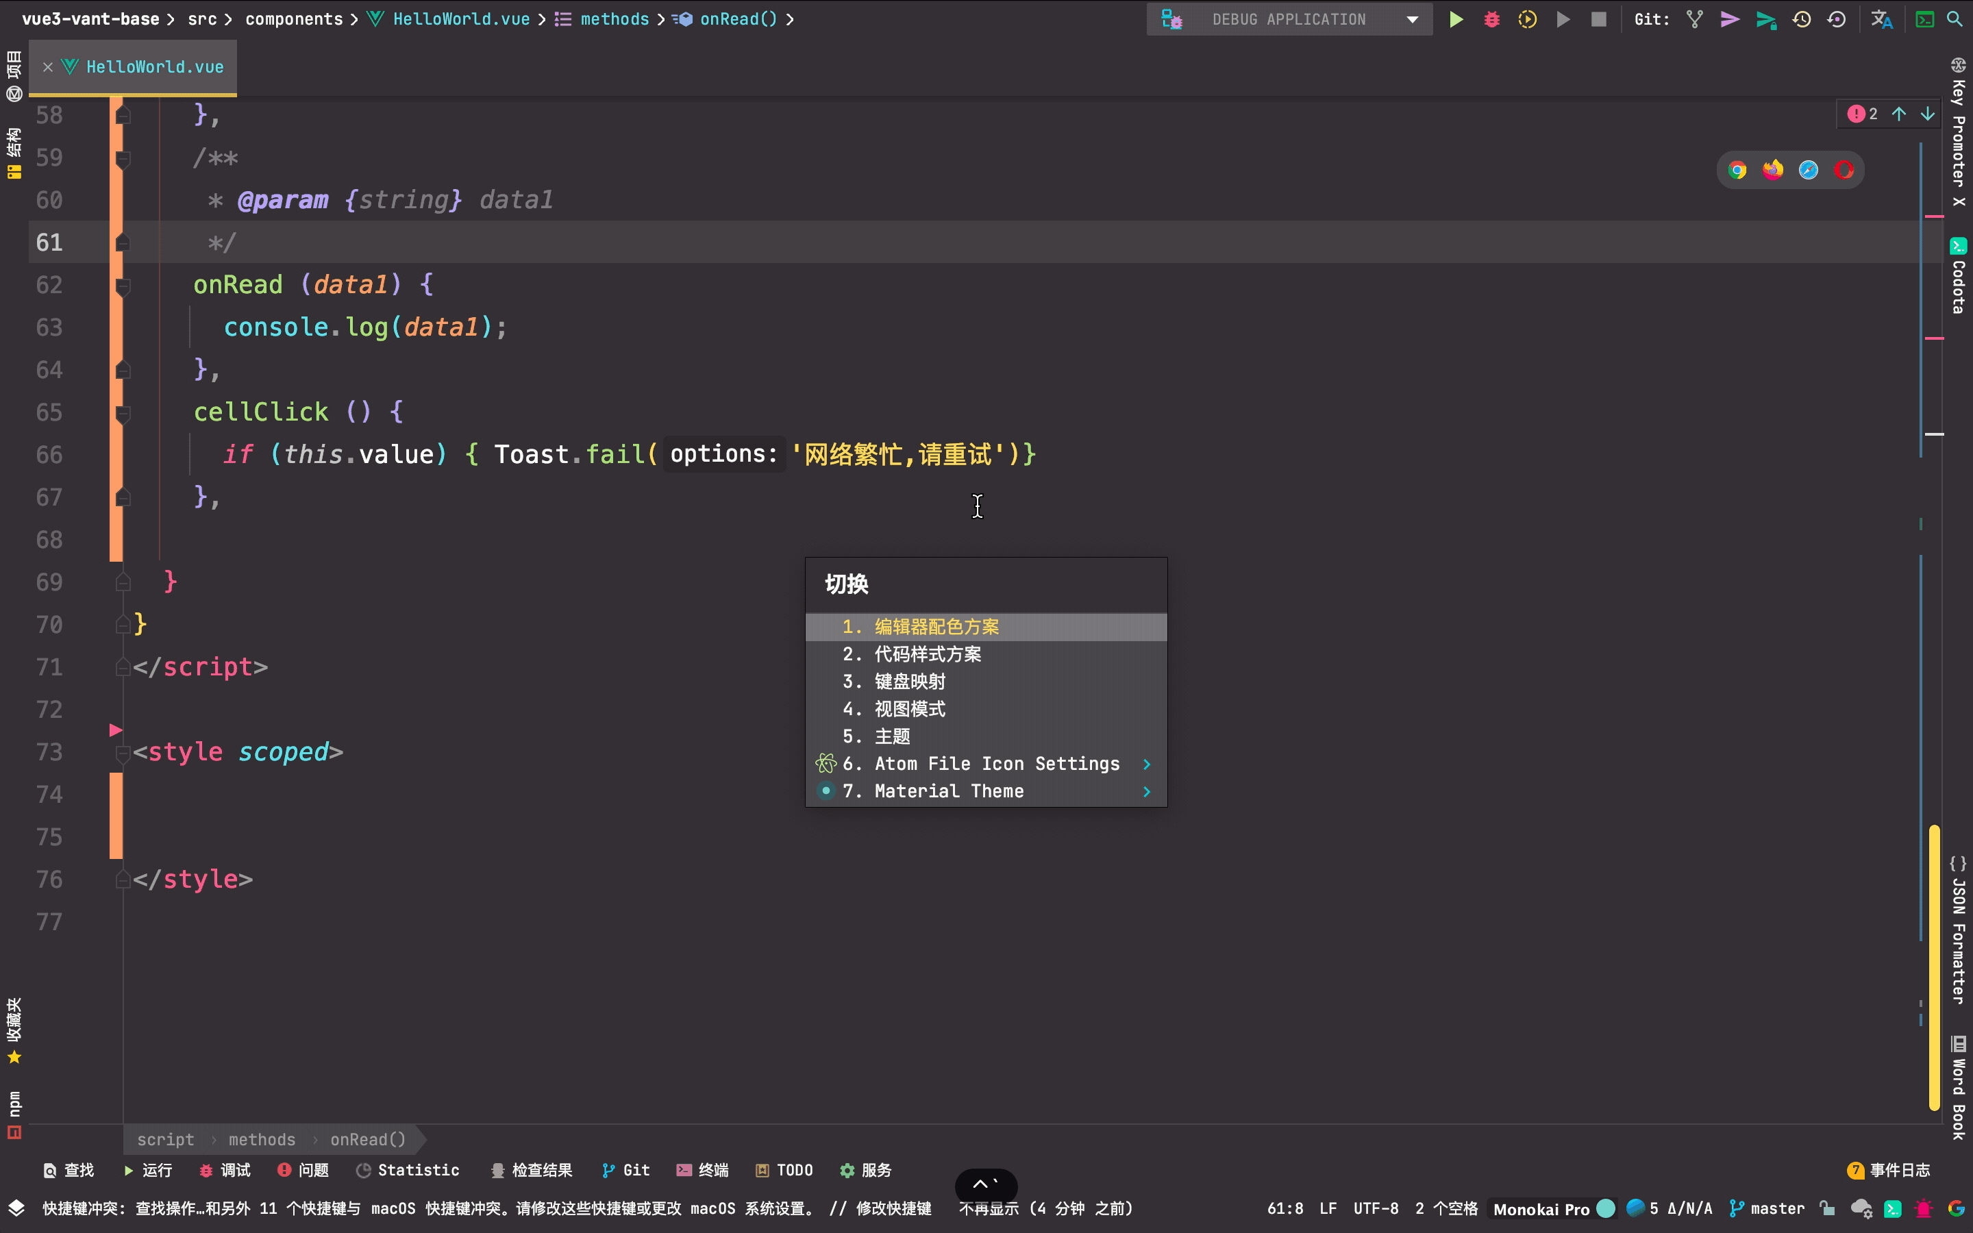Select the HelloWorld.vue editor tab
The width and height of the screenshot is (1973, 1233).
(x=154, y=67)
